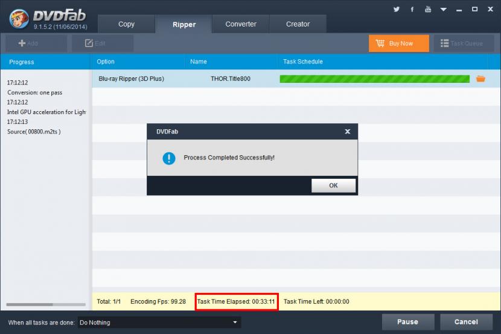Open the Do Nothing dropdown
This screenshot has width=501, height=334.
pos(159,323)
